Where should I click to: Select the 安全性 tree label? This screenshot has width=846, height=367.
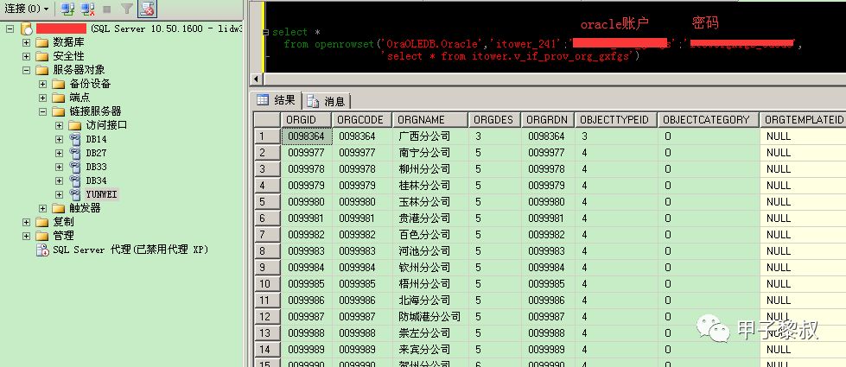pyautogui.click(x=68, y=56)
